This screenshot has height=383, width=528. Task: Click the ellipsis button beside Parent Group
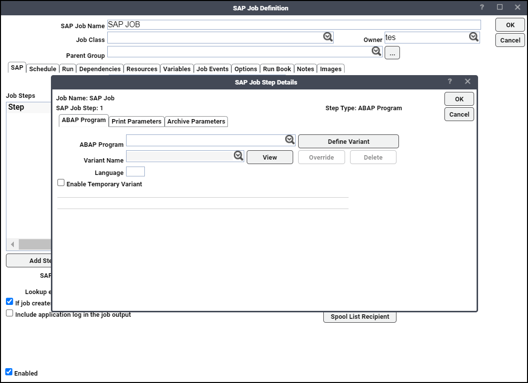pos(393,52)
